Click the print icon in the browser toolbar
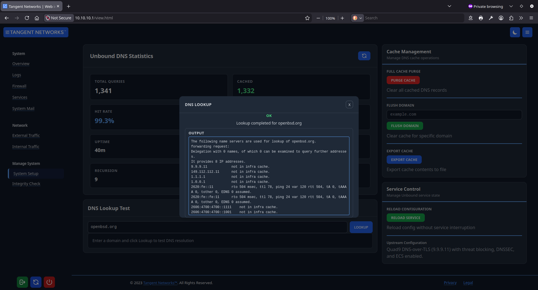 coord(481,18)
